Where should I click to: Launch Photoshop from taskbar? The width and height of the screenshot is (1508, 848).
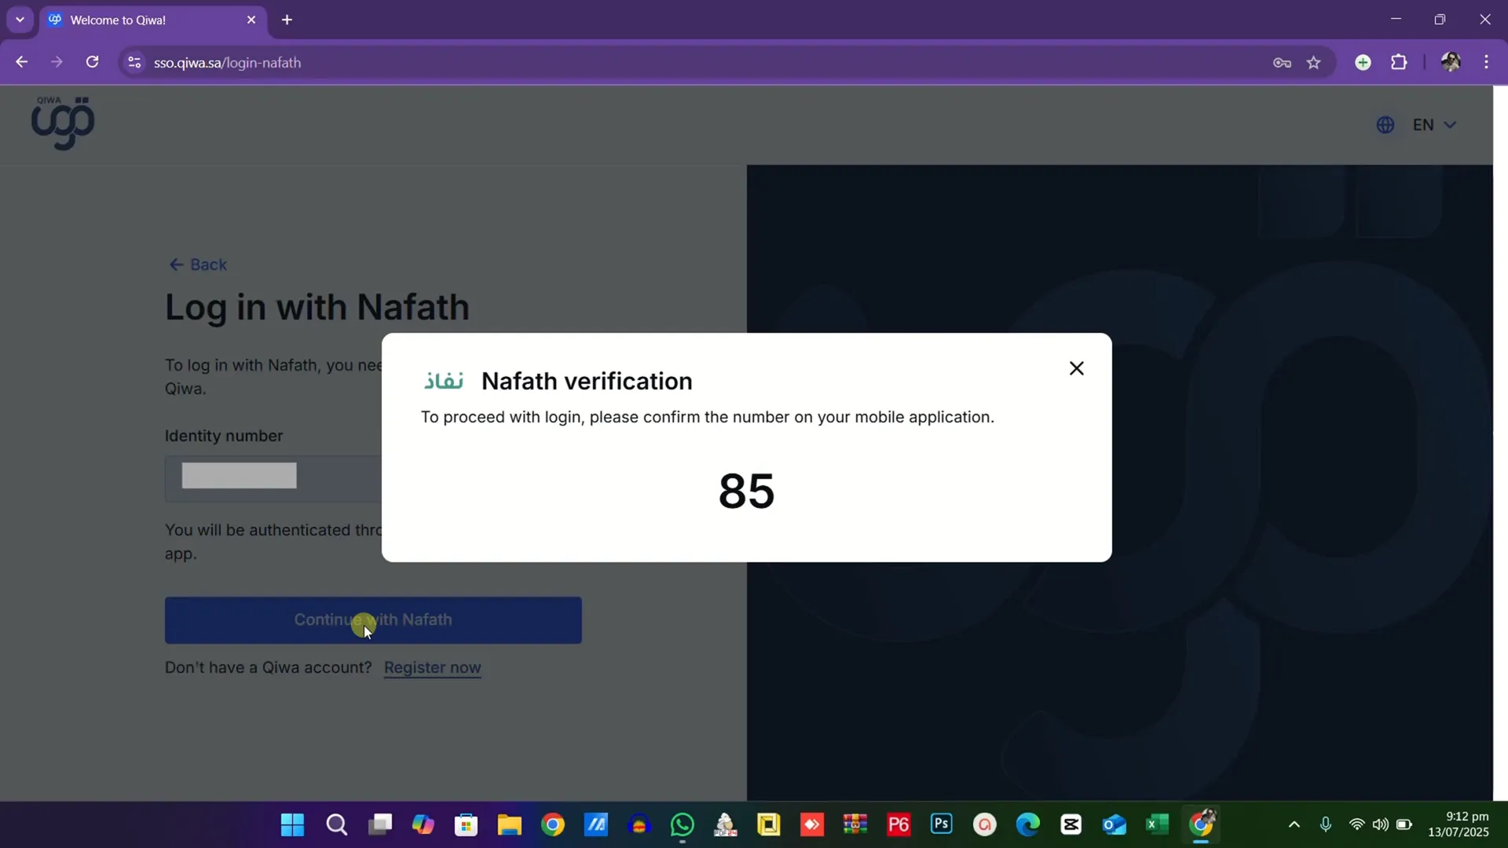942,824
